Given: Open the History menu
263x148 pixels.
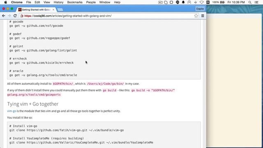Looking at the screenshot, I should point(58,2).
